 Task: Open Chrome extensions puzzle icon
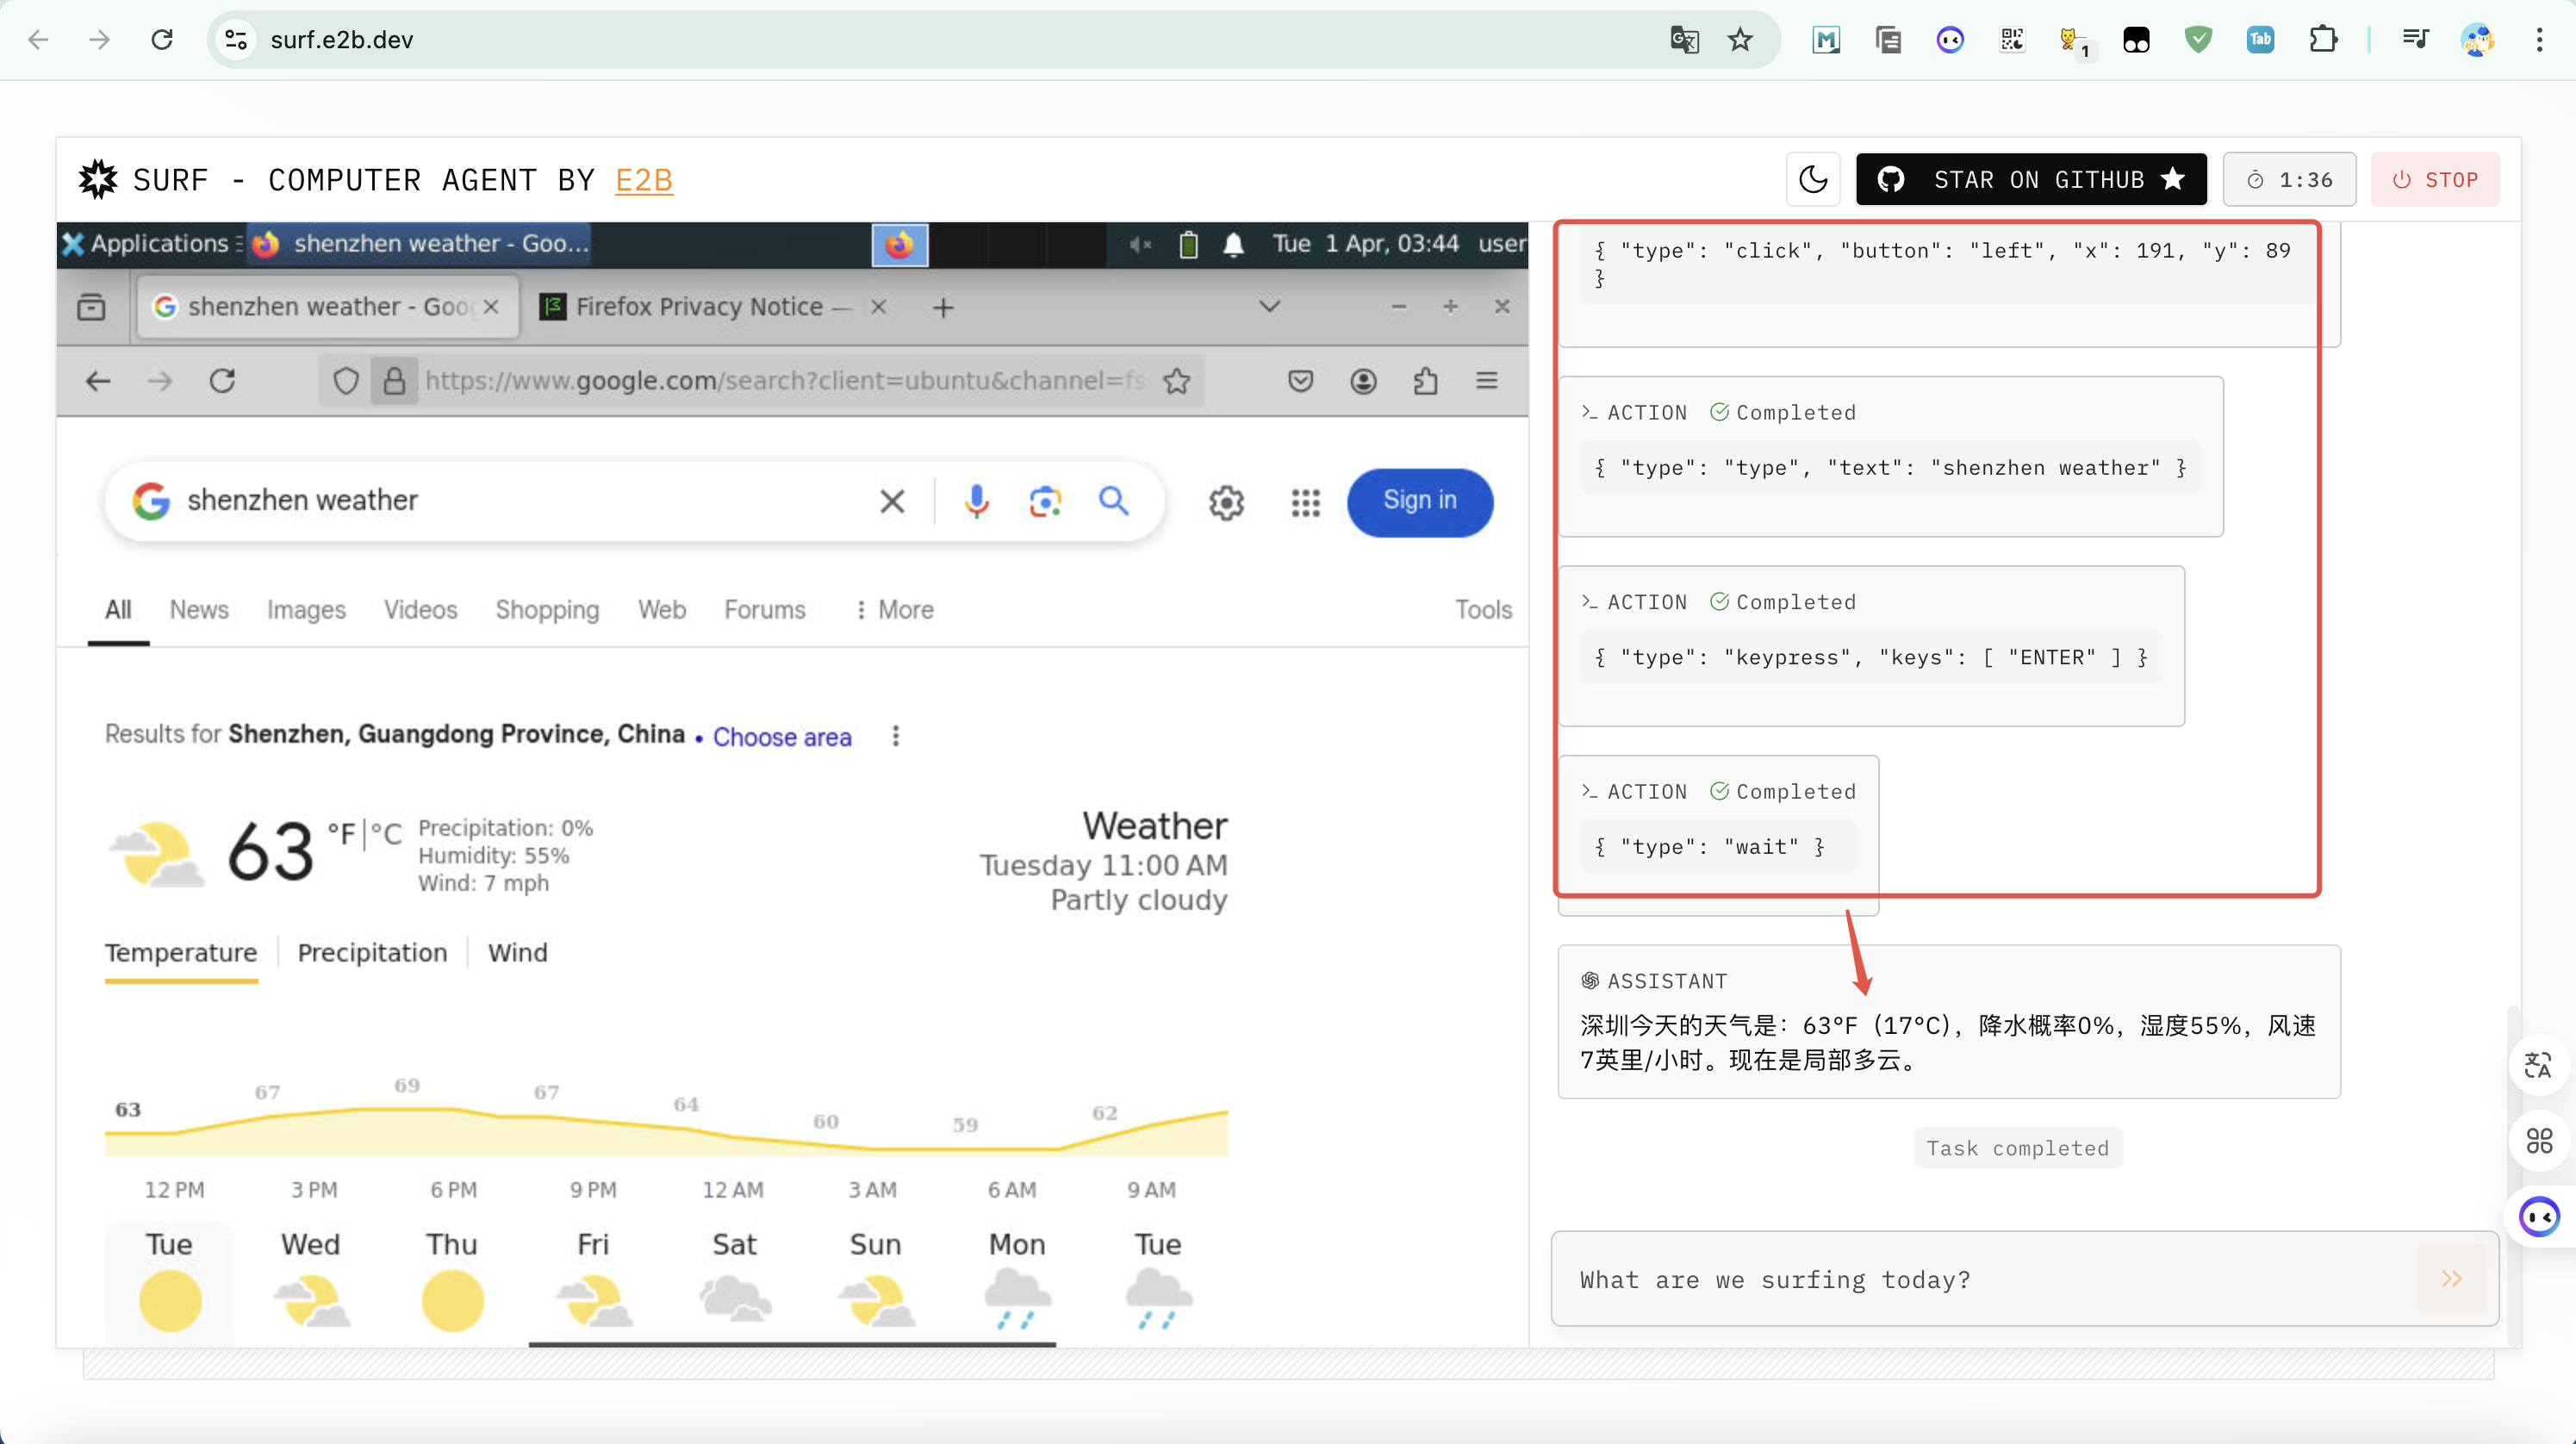(x=2323, y=40)
